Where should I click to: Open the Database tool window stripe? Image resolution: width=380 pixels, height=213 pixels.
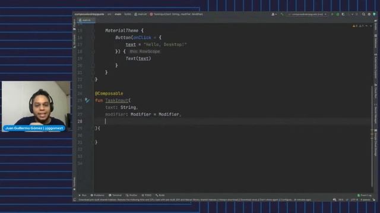coord(376,41)
